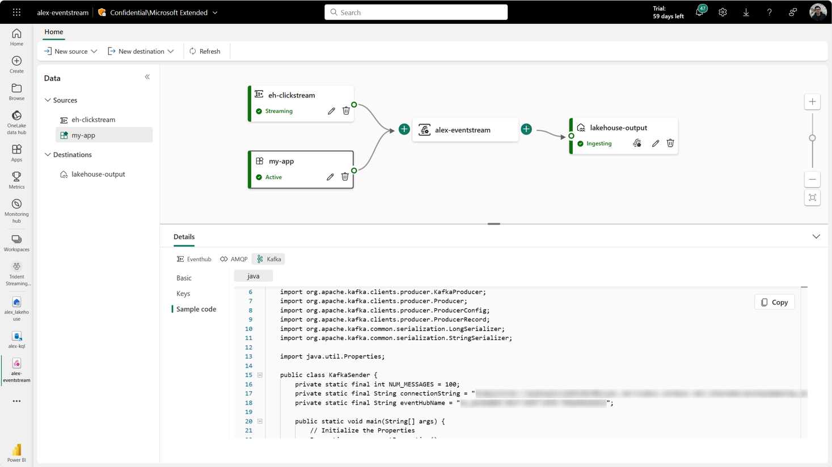Select the Eventhub protocol tab
The width and height of the screenshot is (832, 467).
pyautogui.click(x=194, y=259)
